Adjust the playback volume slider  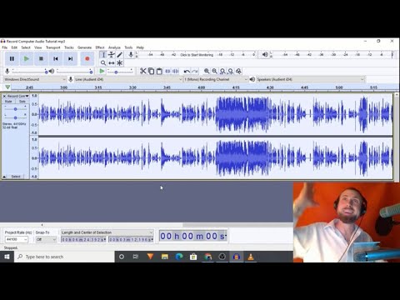[x=74, y=72]
